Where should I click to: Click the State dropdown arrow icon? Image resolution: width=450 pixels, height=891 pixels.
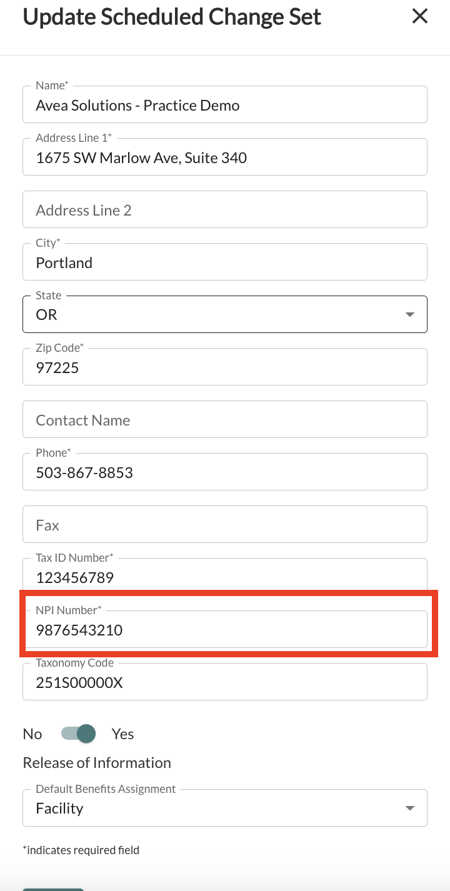[x=410, y=315]
